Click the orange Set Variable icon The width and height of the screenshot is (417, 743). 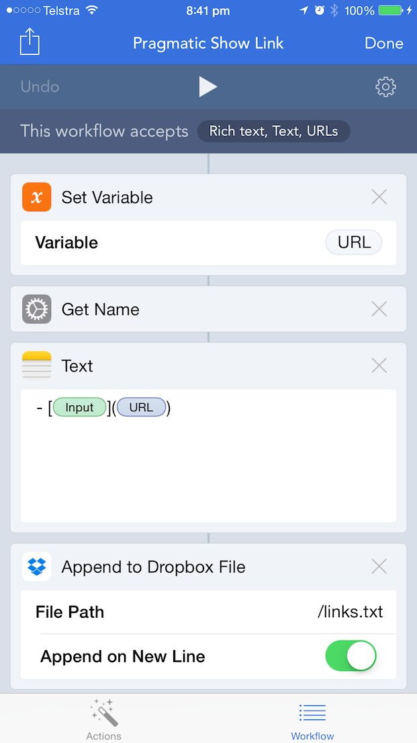[x=37, y=197]
